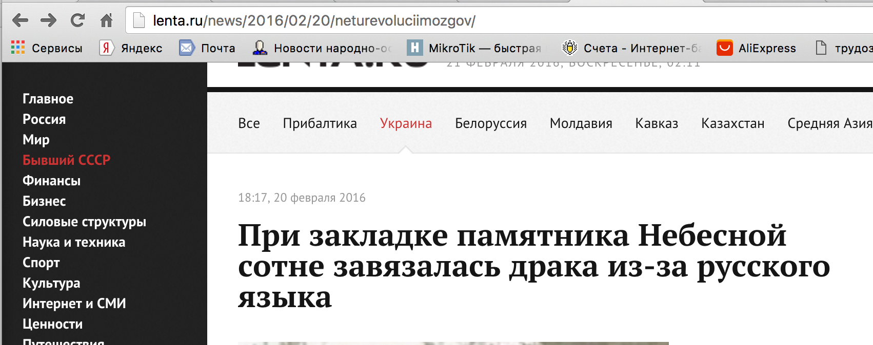Open the трудоз bookmark page icon
Screen dimensions: 873x345
[x=821, y=48]
